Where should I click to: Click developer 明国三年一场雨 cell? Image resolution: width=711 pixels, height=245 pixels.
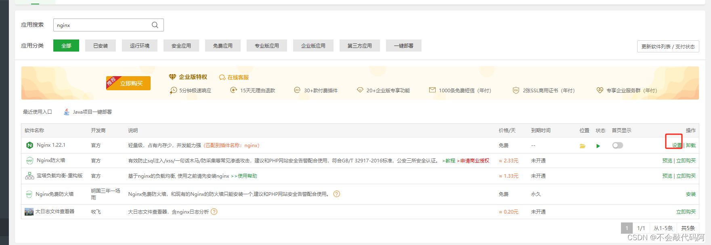pos(105,194)
